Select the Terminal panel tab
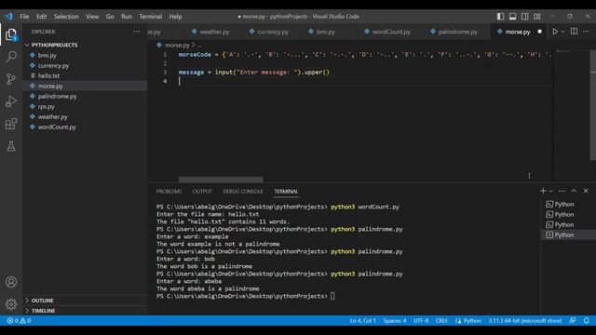Screen dimensions: 596x335 pos(286,192)
